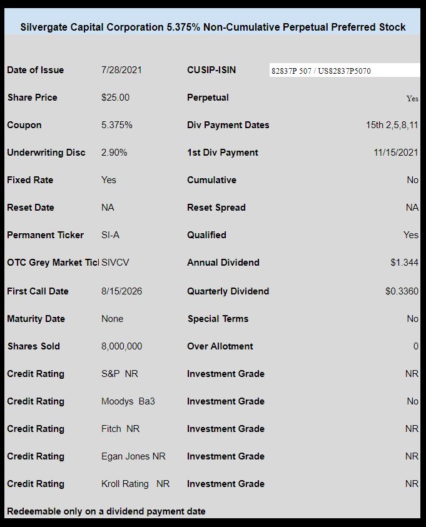Select the Silvergate Capital Corporation title header
The image size is (426, 527).
(213, 28)
